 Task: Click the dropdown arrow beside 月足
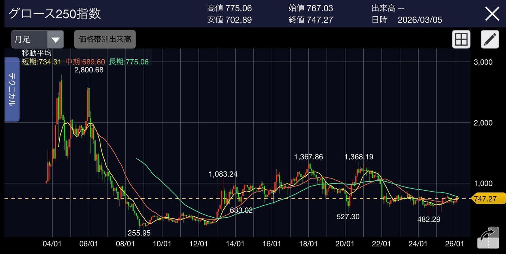56,40
